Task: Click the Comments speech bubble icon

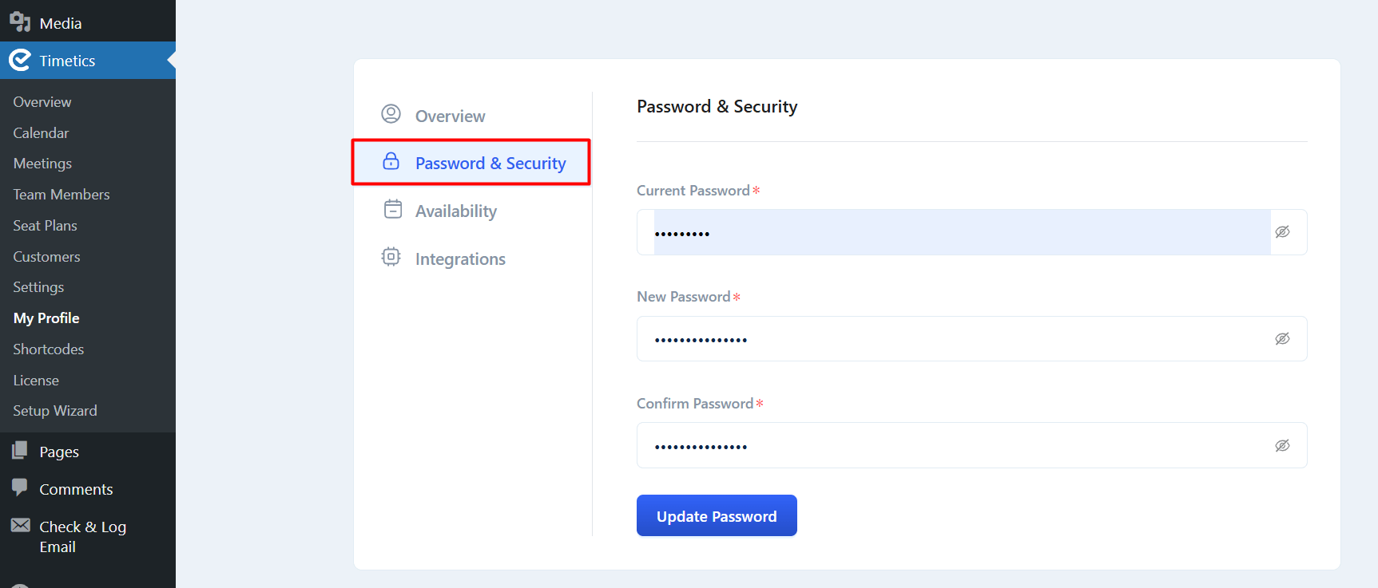Action: pyautogui.click(x=20, y=487)
